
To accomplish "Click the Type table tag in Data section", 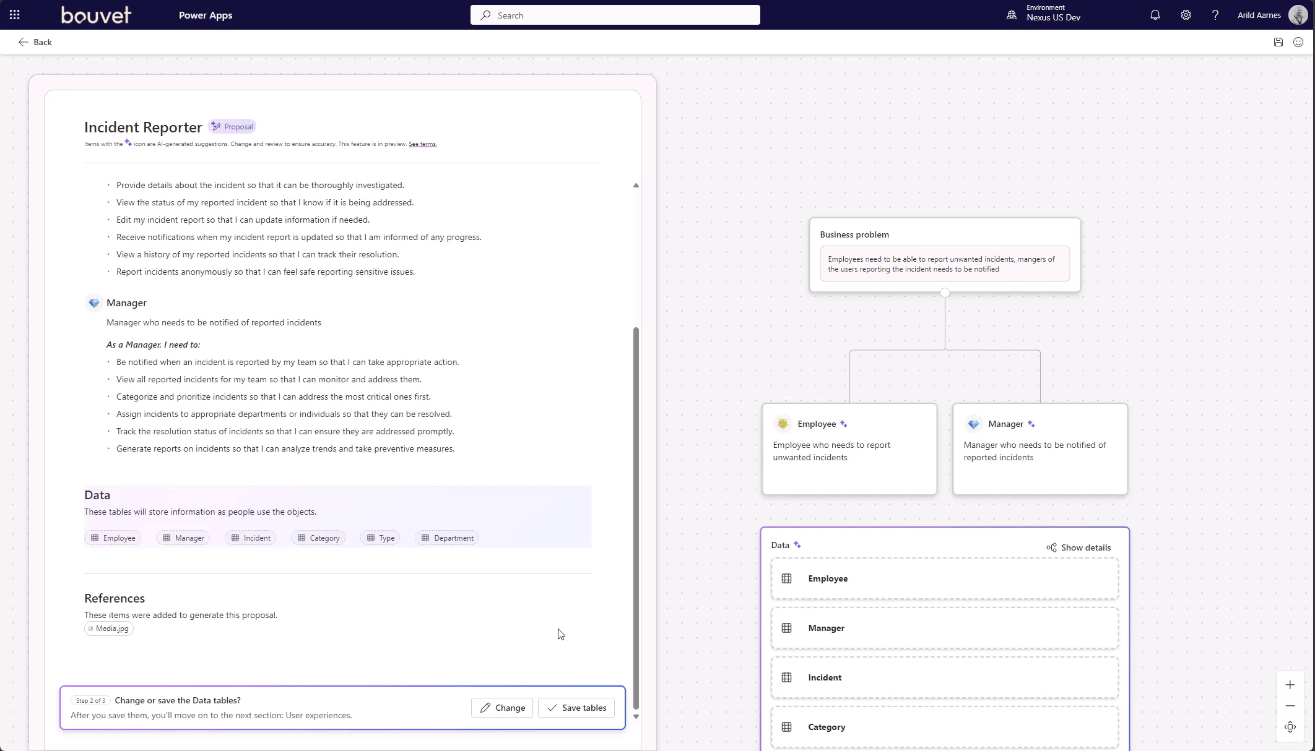I will (381, 537).
